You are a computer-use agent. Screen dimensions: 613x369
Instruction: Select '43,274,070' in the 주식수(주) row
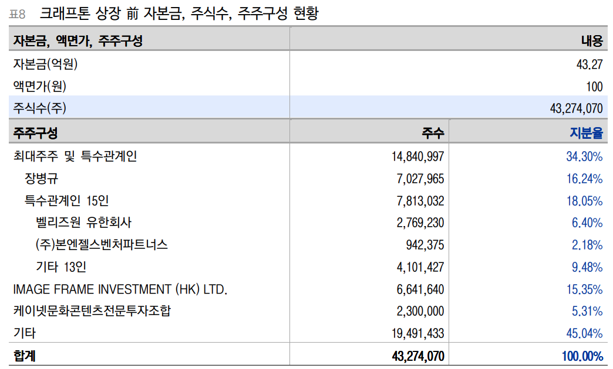point(576,108)
